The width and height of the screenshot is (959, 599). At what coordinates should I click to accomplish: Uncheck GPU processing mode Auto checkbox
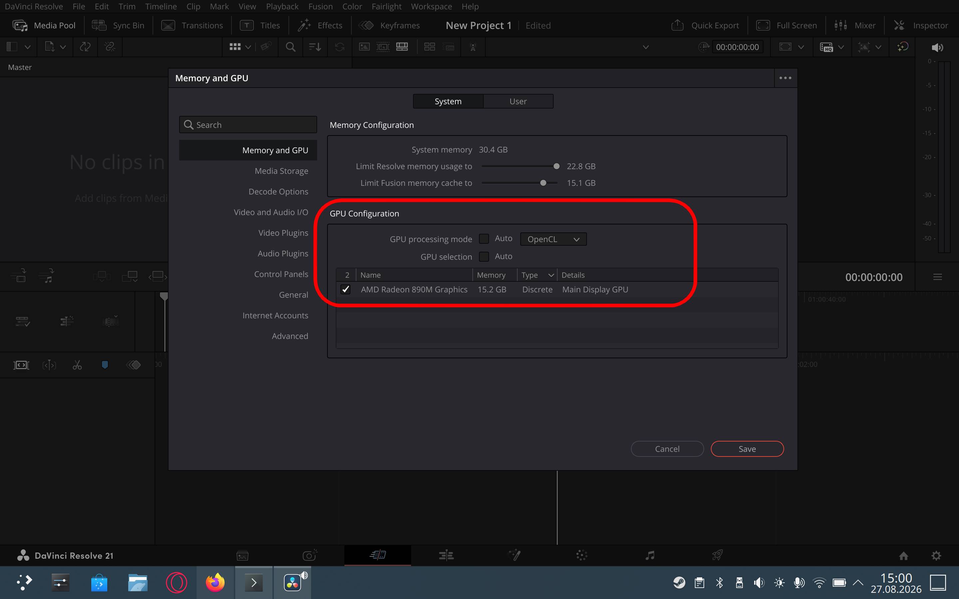point(484,238)
